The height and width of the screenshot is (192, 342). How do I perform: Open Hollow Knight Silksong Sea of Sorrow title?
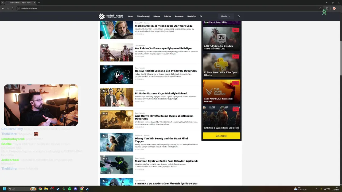(x=166, y=71)
